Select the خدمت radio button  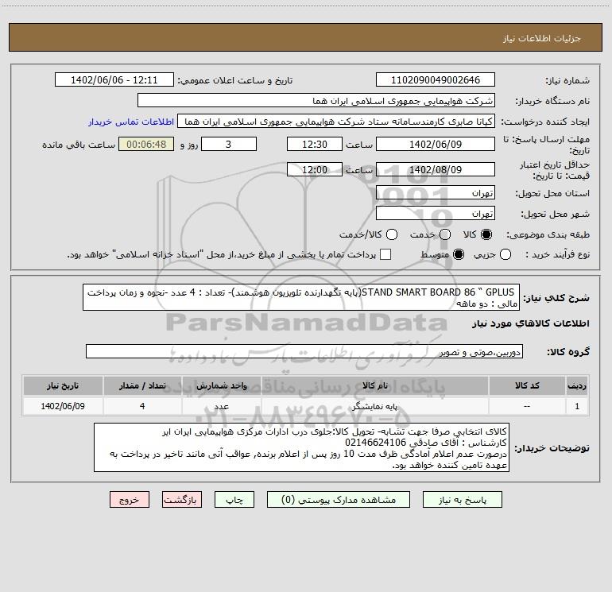pos(445,234)
